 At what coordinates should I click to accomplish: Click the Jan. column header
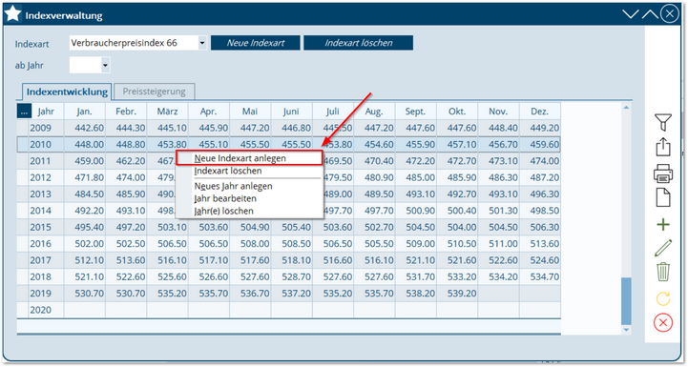(x=84, y=112)
